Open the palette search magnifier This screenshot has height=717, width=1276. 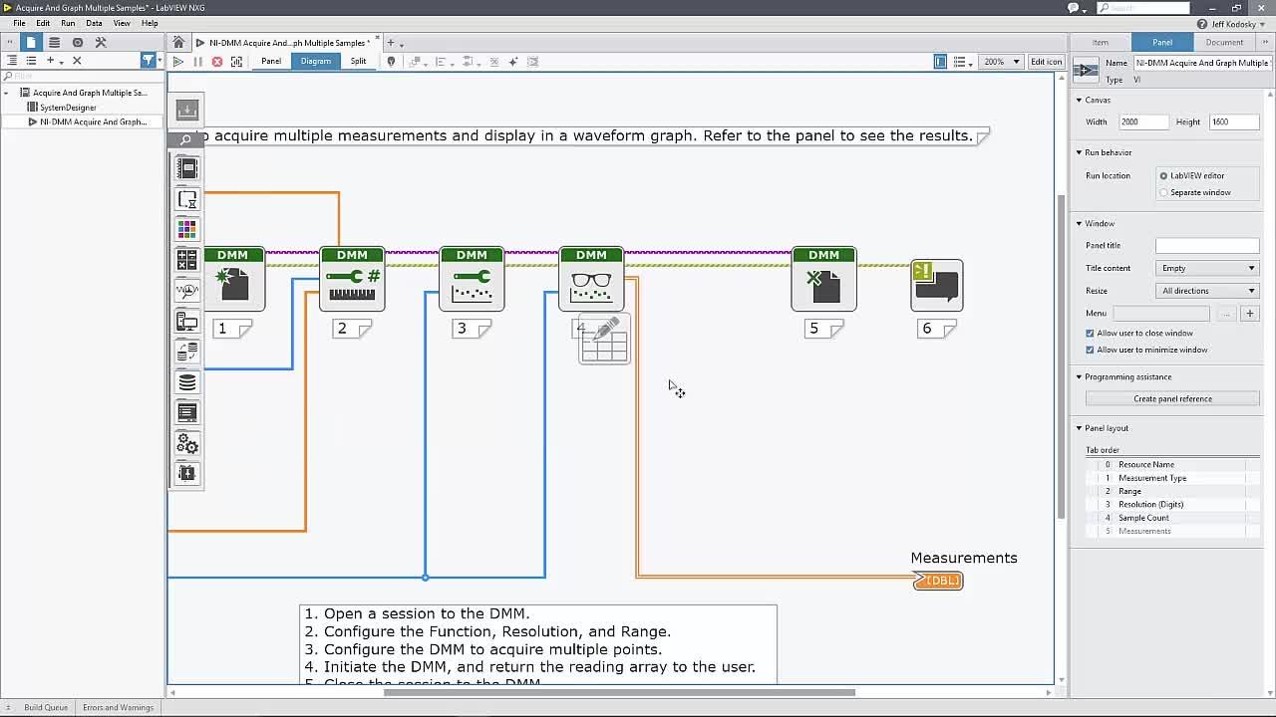[x=186, y=139]
